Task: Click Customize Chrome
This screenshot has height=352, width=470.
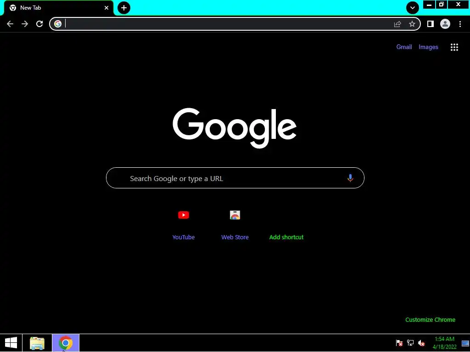Action: [x=430, y=319]
